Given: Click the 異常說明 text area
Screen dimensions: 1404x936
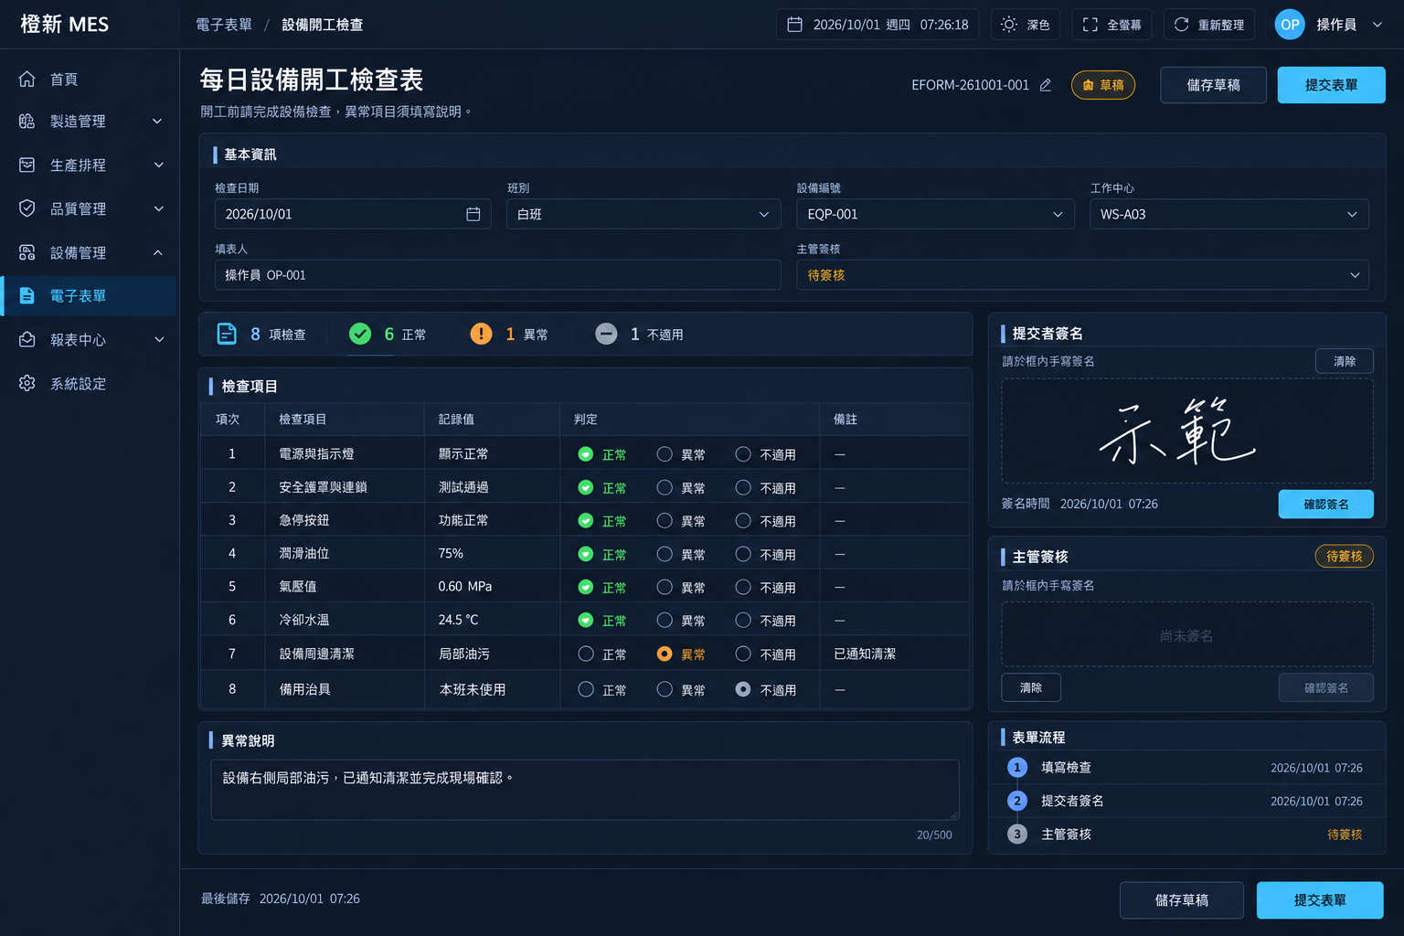Looking at the screenshot, I should coord(585,790).
